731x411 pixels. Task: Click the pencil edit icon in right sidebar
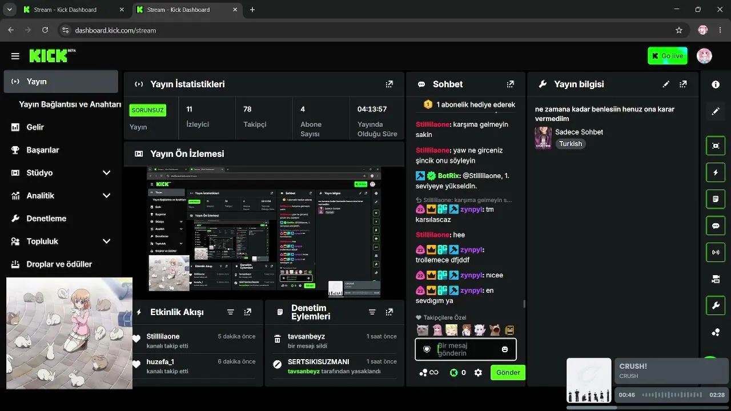coord(716,111)
